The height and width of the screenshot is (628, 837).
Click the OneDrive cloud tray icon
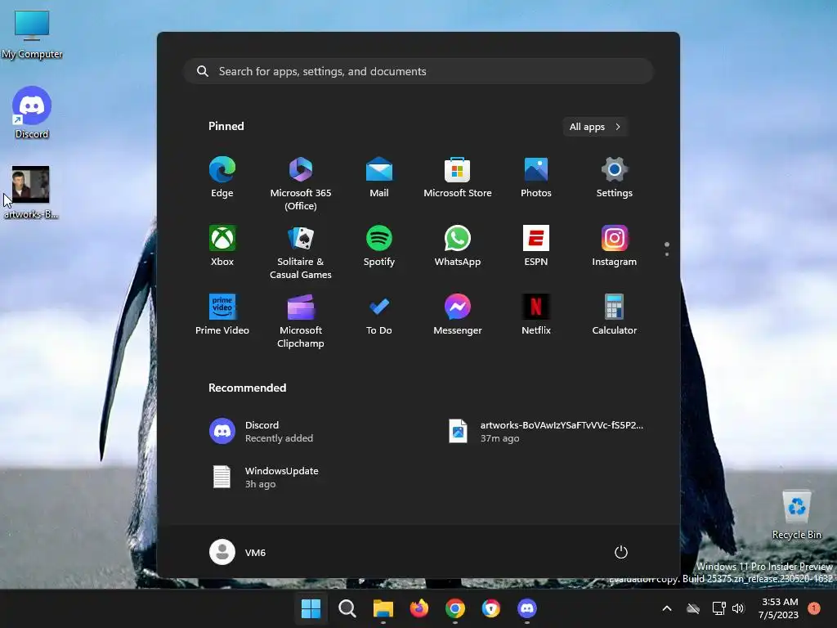pos(693,608)
